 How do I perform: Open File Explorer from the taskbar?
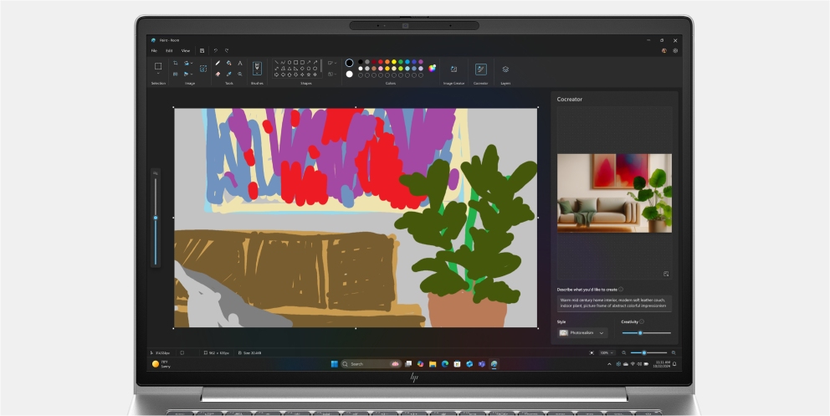click(x=433, y=364)
